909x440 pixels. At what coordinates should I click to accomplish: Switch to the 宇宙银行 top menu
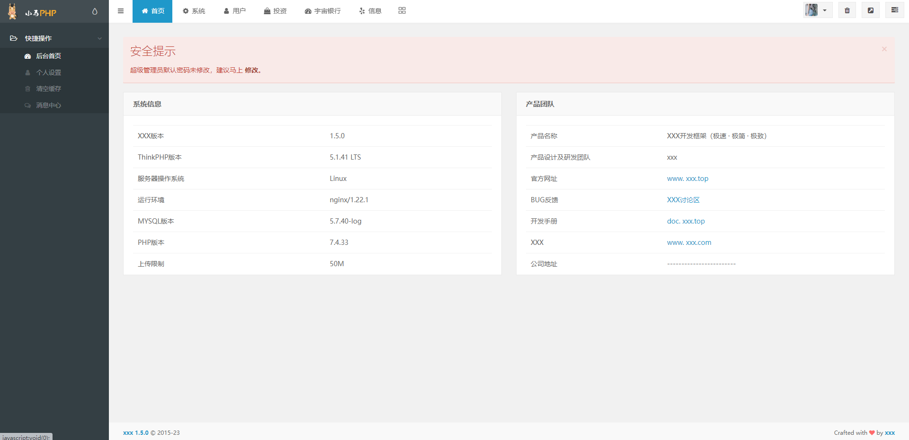coord(322,11)
